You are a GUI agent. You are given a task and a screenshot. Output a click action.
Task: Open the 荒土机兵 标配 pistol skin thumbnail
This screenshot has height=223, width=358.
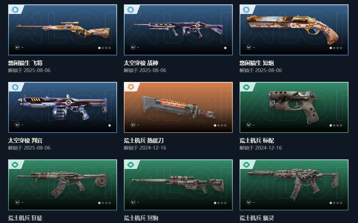coord(294,107)
